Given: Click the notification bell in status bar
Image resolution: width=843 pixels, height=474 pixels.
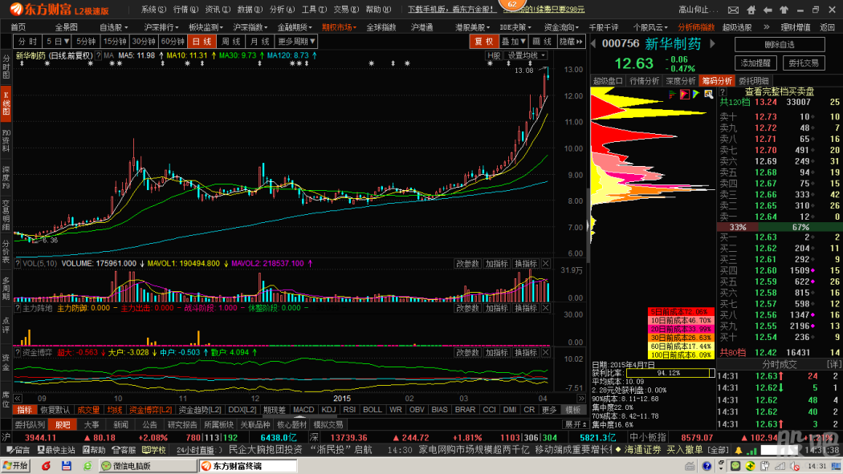Looking at the screenshot, I should coord(739,450).
